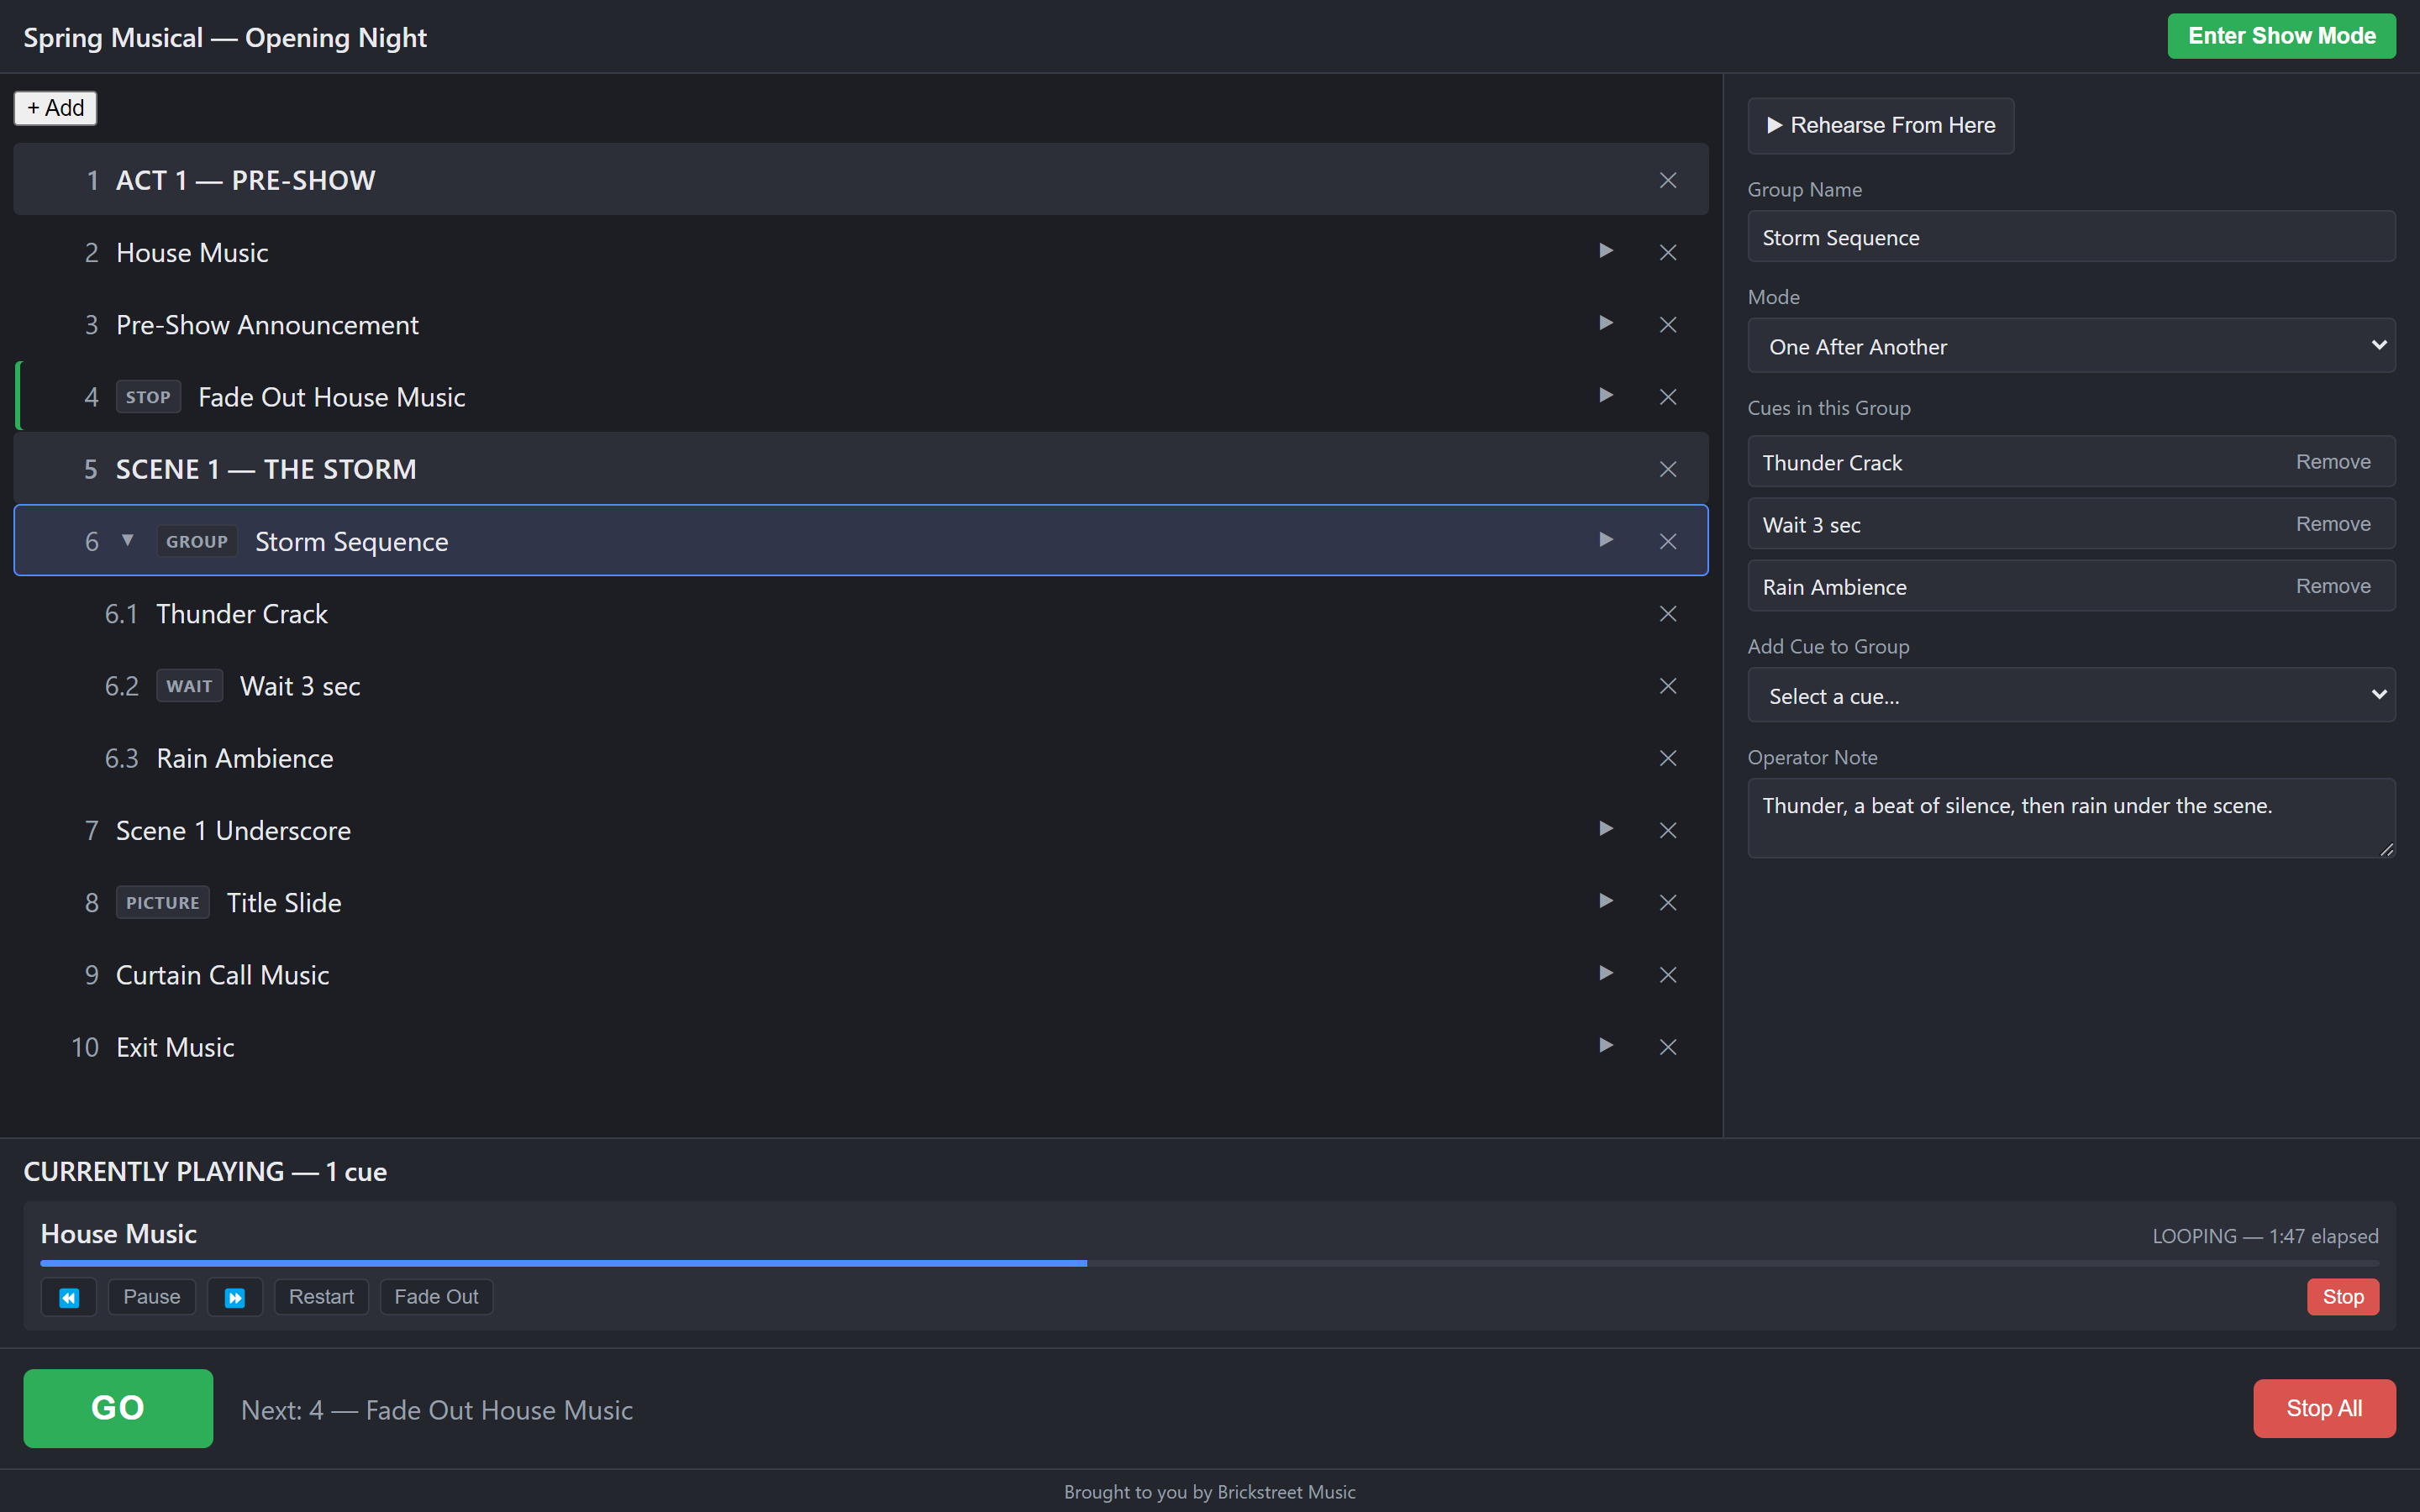Screen dimensions: 2420x1512
Task: Edit the Group Name field
Action: [x=2070, y=237]
